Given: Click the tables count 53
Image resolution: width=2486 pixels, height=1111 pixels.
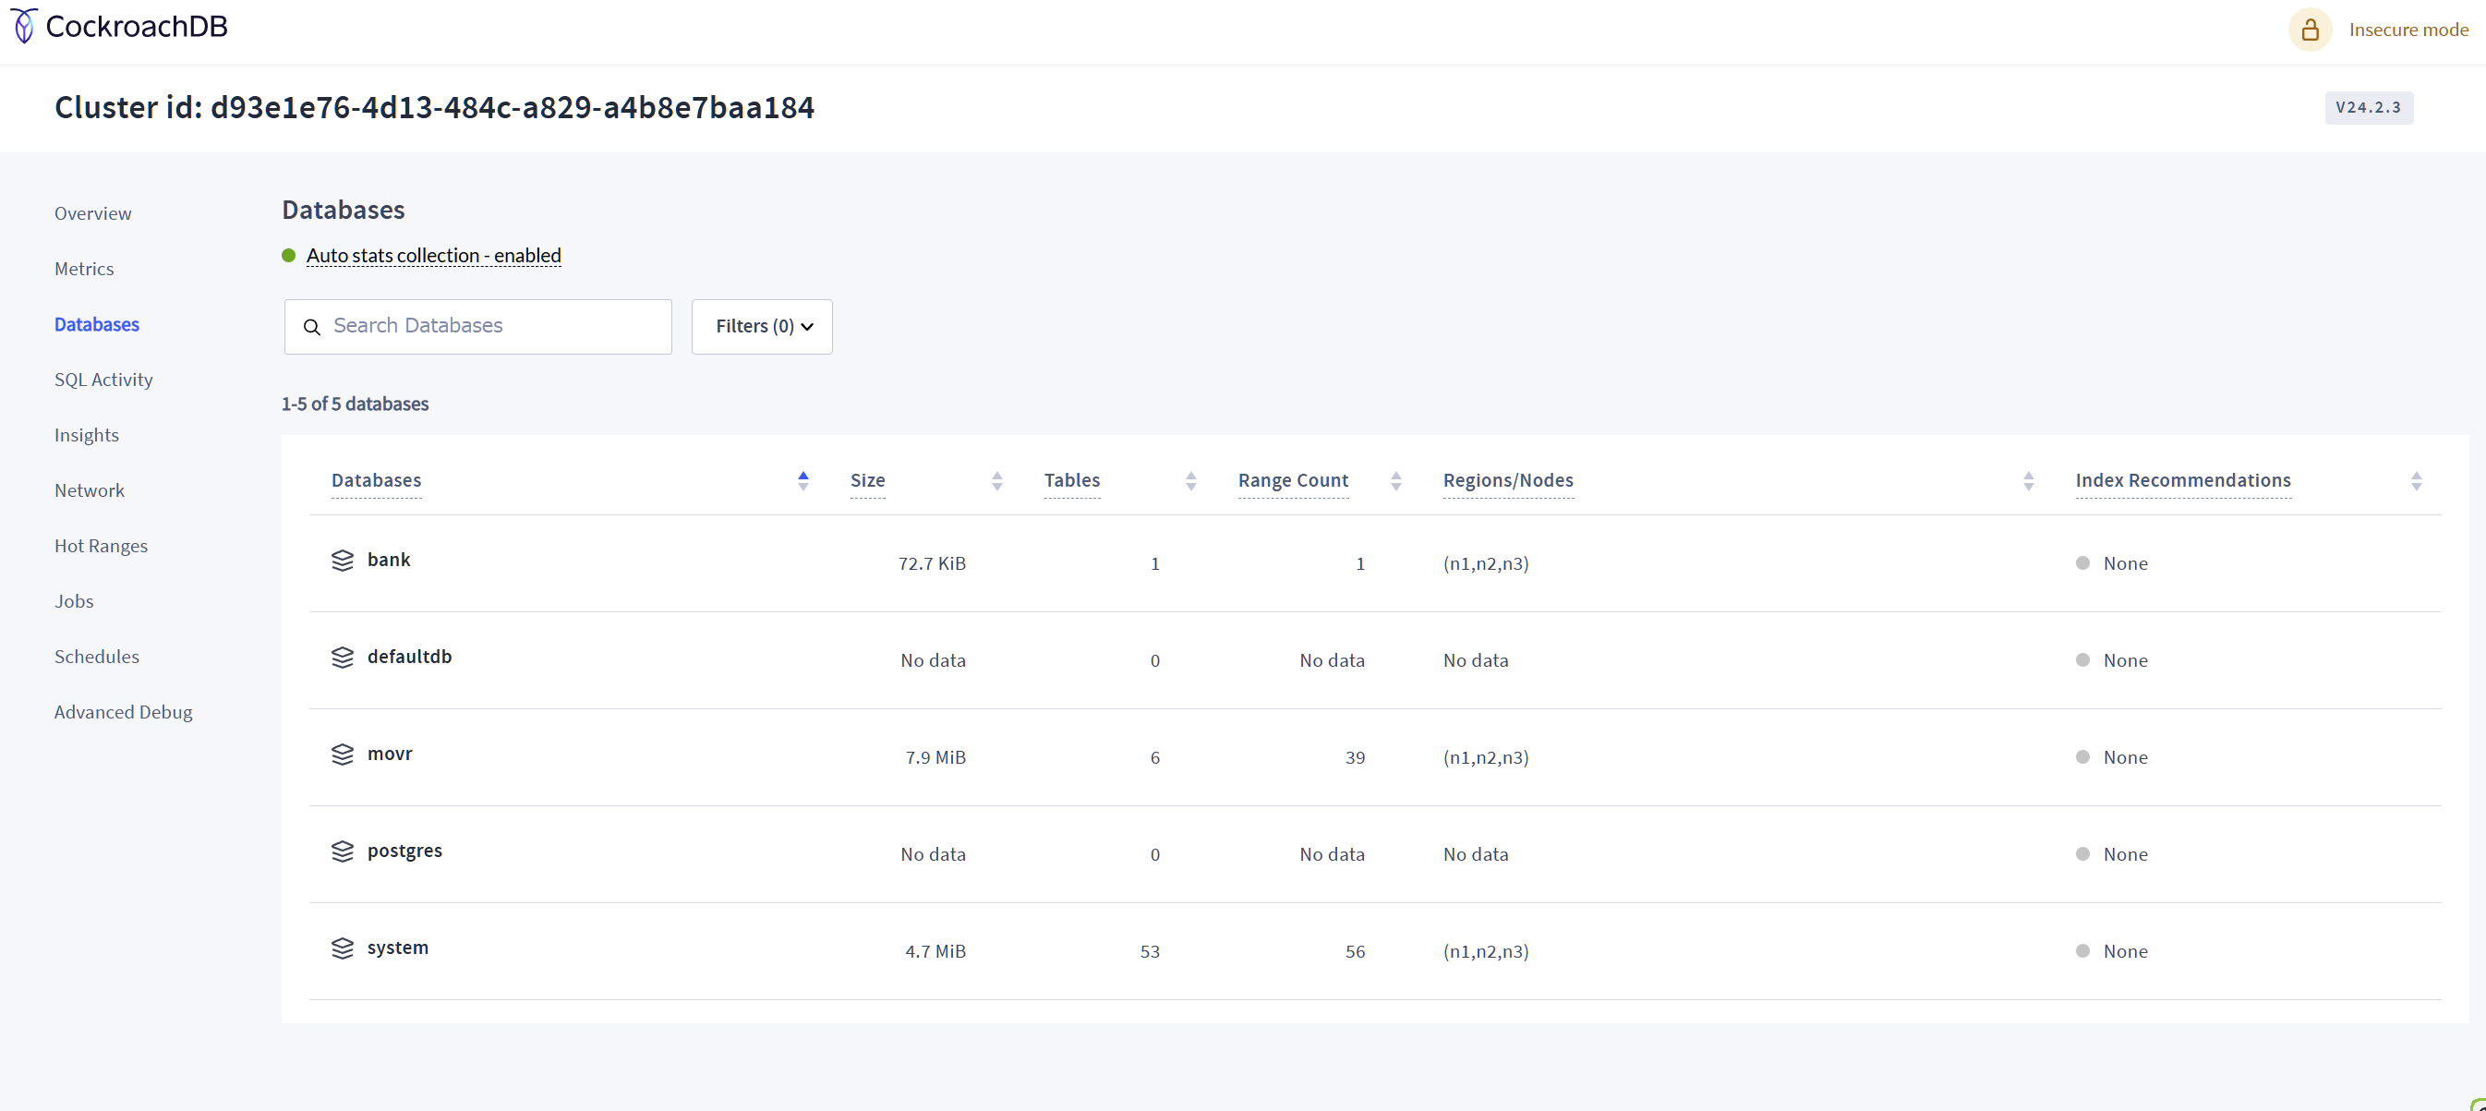Looking at the screenshot, I should point(1150,952).
